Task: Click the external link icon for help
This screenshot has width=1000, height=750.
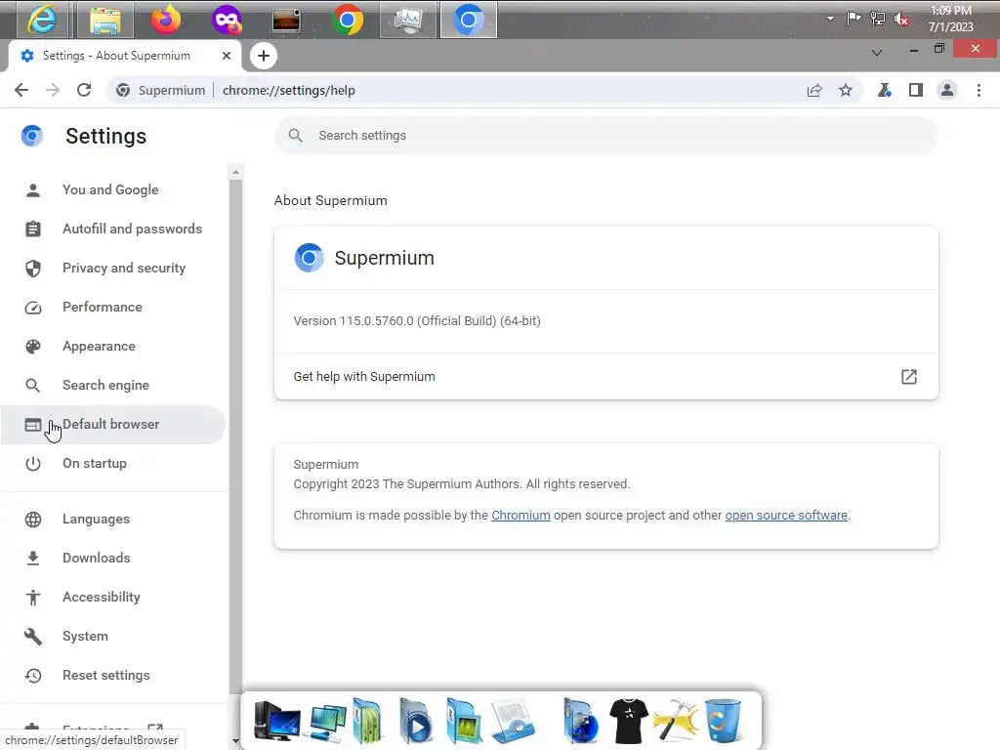Action: (x=909, y=376)
